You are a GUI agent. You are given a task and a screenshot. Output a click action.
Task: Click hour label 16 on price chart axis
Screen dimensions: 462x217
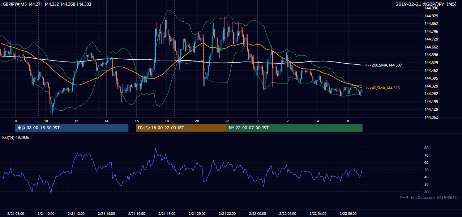tap(137, 121)
